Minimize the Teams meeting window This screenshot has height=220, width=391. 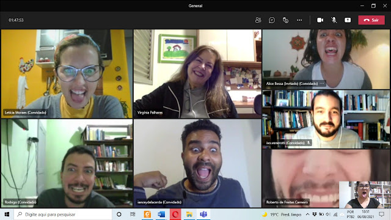point(362,5)
